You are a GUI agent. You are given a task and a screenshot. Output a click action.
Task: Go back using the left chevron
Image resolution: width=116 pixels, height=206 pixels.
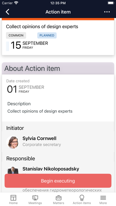(7, 12)
